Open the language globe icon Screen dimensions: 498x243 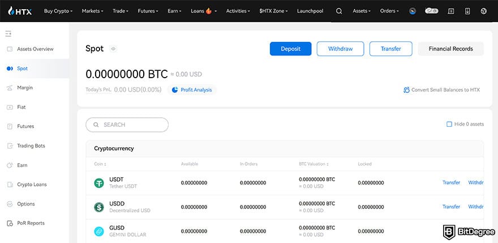[x=484, y=11]
